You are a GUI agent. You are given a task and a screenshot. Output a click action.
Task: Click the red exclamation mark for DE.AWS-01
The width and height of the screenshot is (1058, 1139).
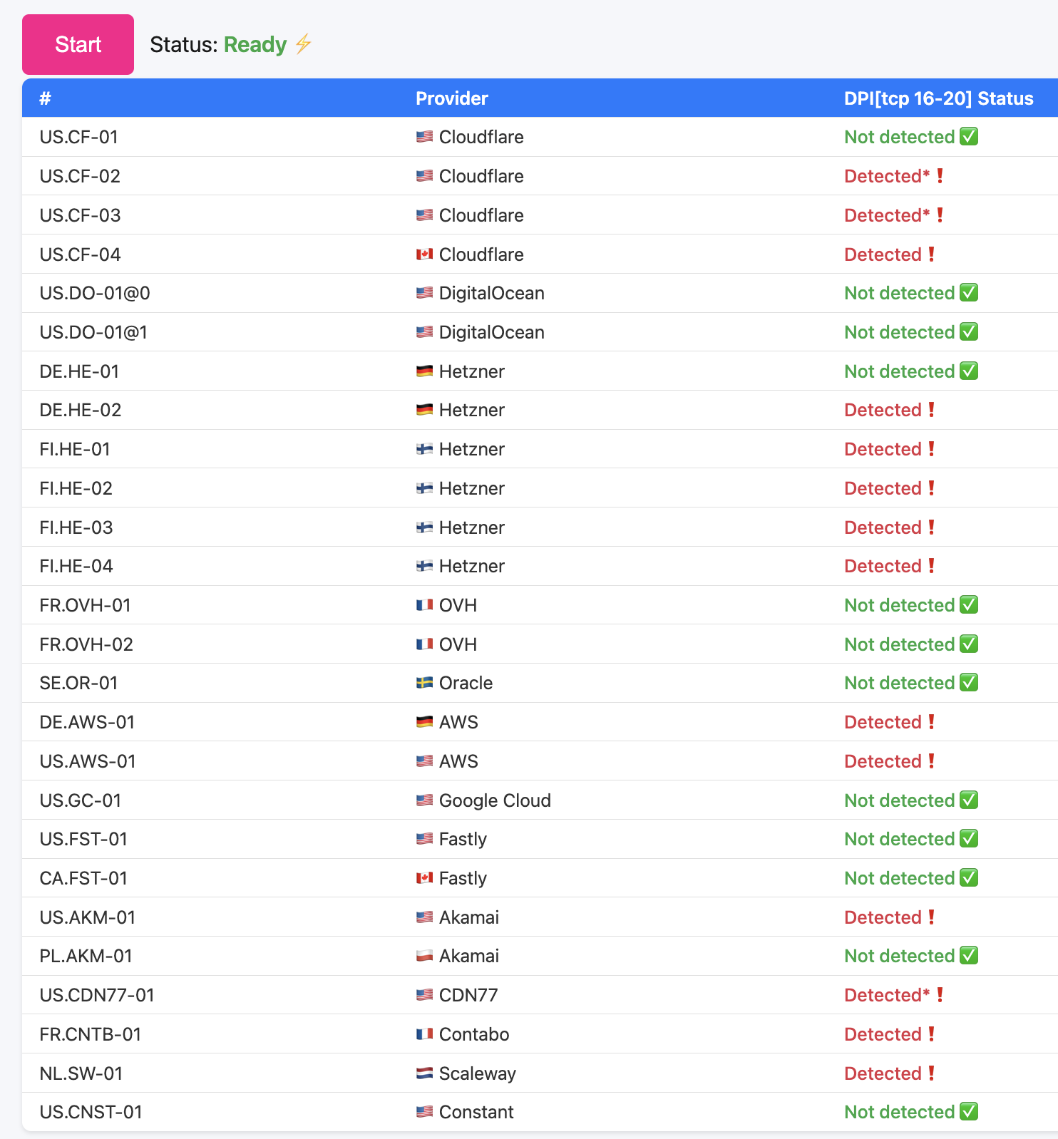point(931,722)
